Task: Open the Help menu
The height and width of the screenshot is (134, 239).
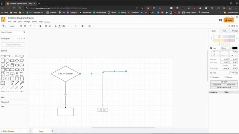Action: [x=41, y=22]
